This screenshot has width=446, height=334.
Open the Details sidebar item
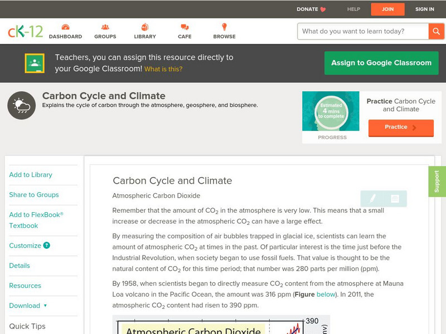point(20,266)
